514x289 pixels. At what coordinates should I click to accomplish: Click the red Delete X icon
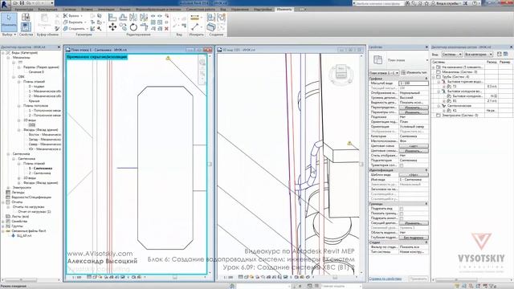[166, 29]
